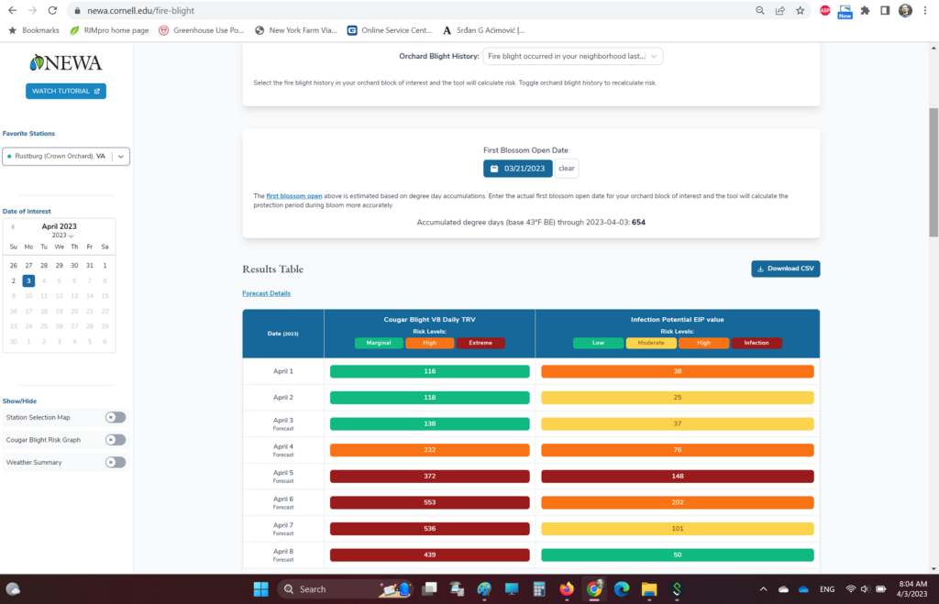This screenshot has width=939, height=604.
Task: Open the RIMpro home page bookmark
Action: (108, 30)
